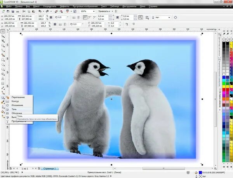Open the Welcome screen icon
This screenshot has width=233, height=178.
[x=75, y=11]
